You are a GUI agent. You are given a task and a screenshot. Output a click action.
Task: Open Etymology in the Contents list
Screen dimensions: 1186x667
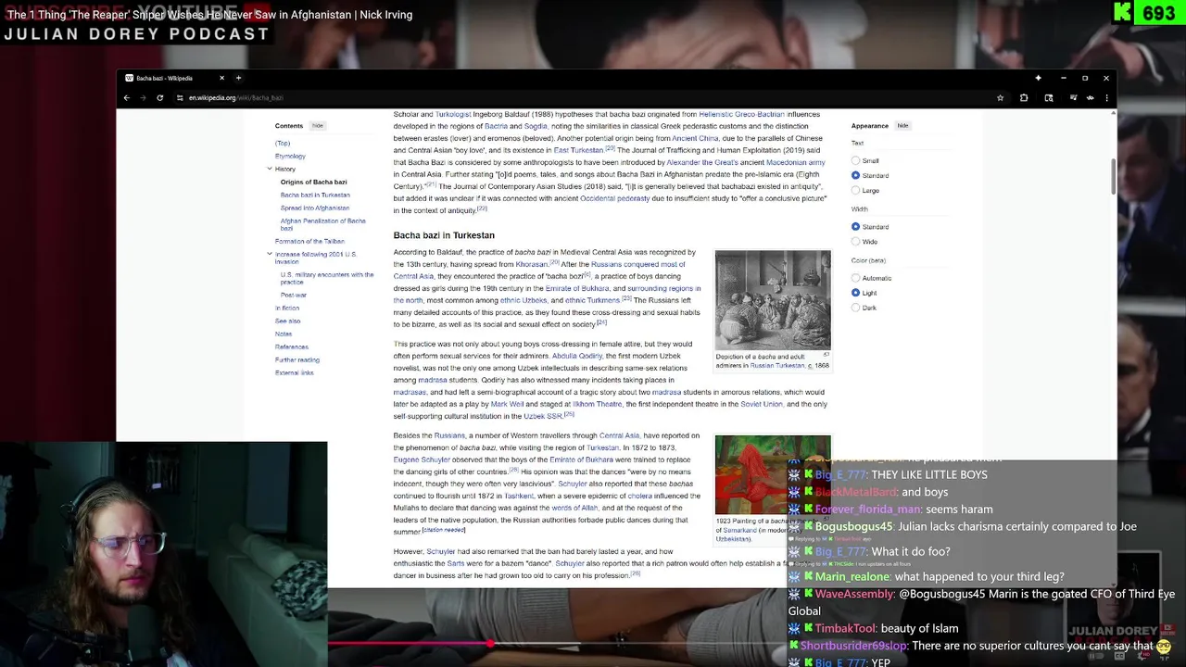tap(290, 156)
